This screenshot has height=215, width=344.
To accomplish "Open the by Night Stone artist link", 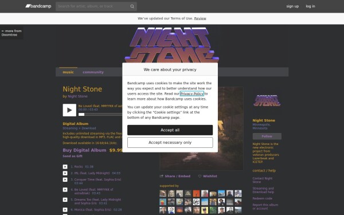I will (x=77, y=96).
